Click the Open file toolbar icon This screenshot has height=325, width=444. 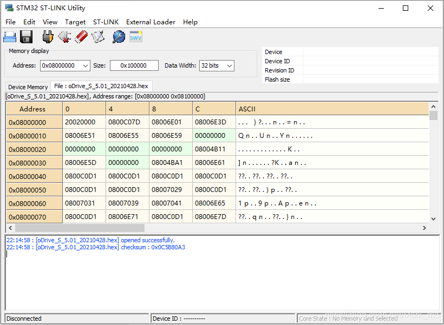pos(10,37)
